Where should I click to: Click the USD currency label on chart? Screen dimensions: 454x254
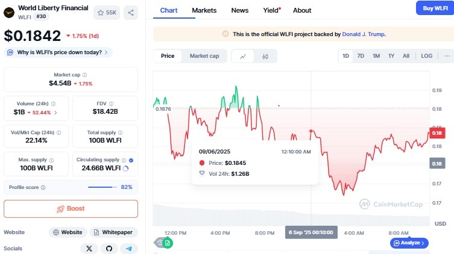pos(440,224)
